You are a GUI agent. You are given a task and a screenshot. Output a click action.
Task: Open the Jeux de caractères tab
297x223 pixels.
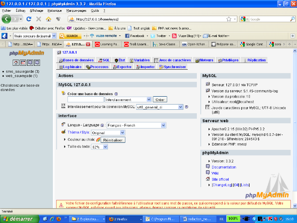(x=172, y=60)
